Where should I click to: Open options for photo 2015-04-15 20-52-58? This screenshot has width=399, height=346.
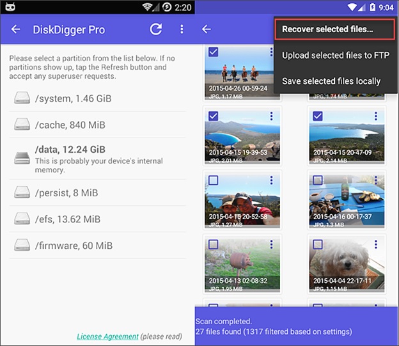pyautogui.click(x=271, y=180)
